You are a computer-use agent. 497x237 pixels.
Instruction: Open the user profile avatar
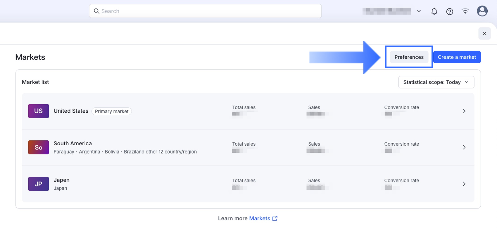[x=482, y=11]
